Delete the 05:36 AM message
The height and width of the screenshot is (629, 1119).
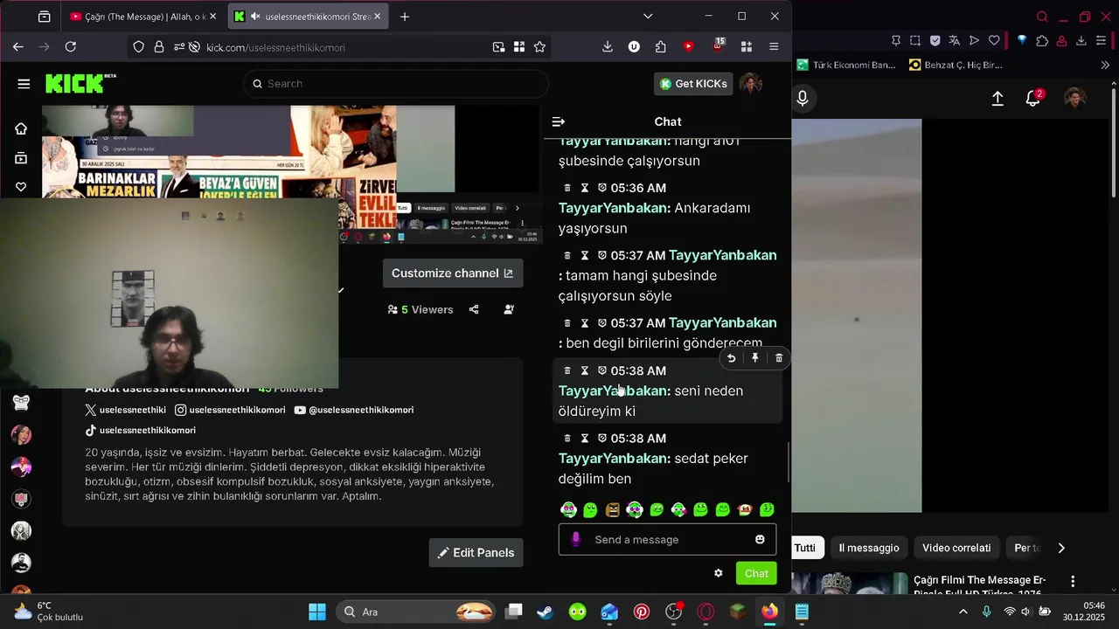(567, 188)
